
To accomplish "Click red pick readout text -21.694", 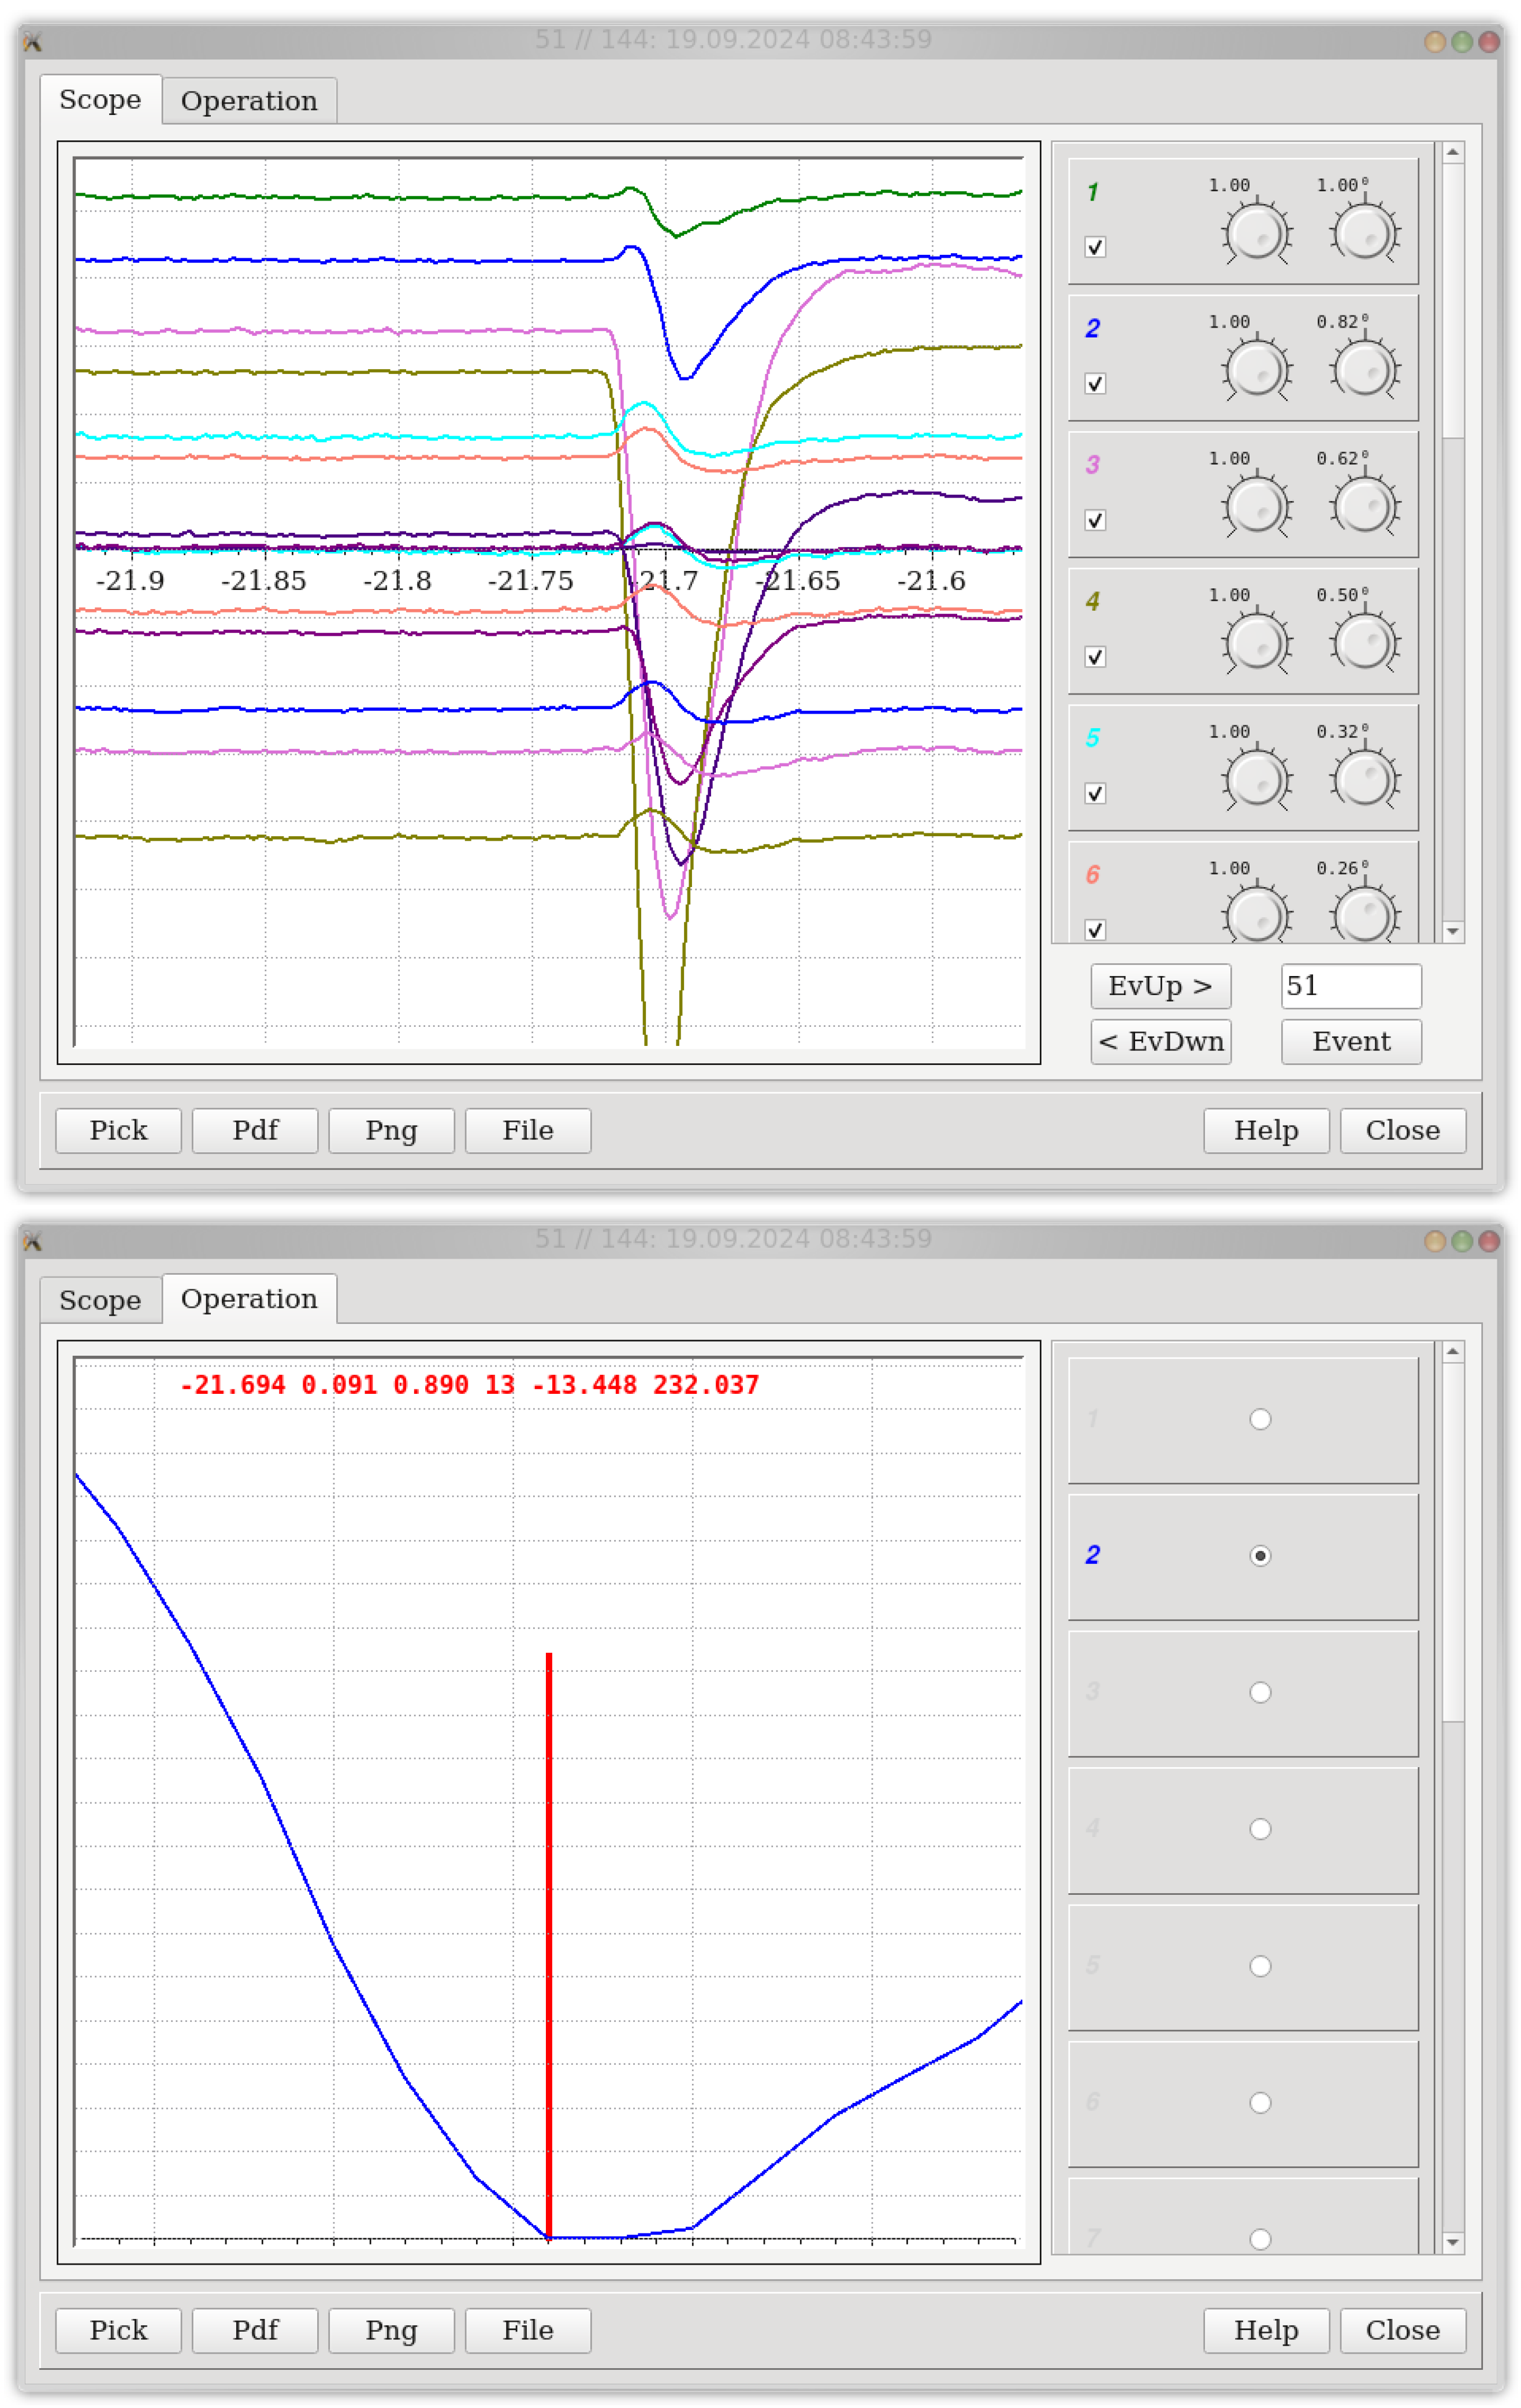I will click(x=232, y=1385).
